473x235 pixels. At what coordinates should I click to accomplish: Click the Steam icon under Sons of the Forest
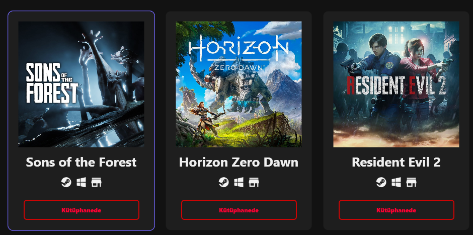point(66,182)
